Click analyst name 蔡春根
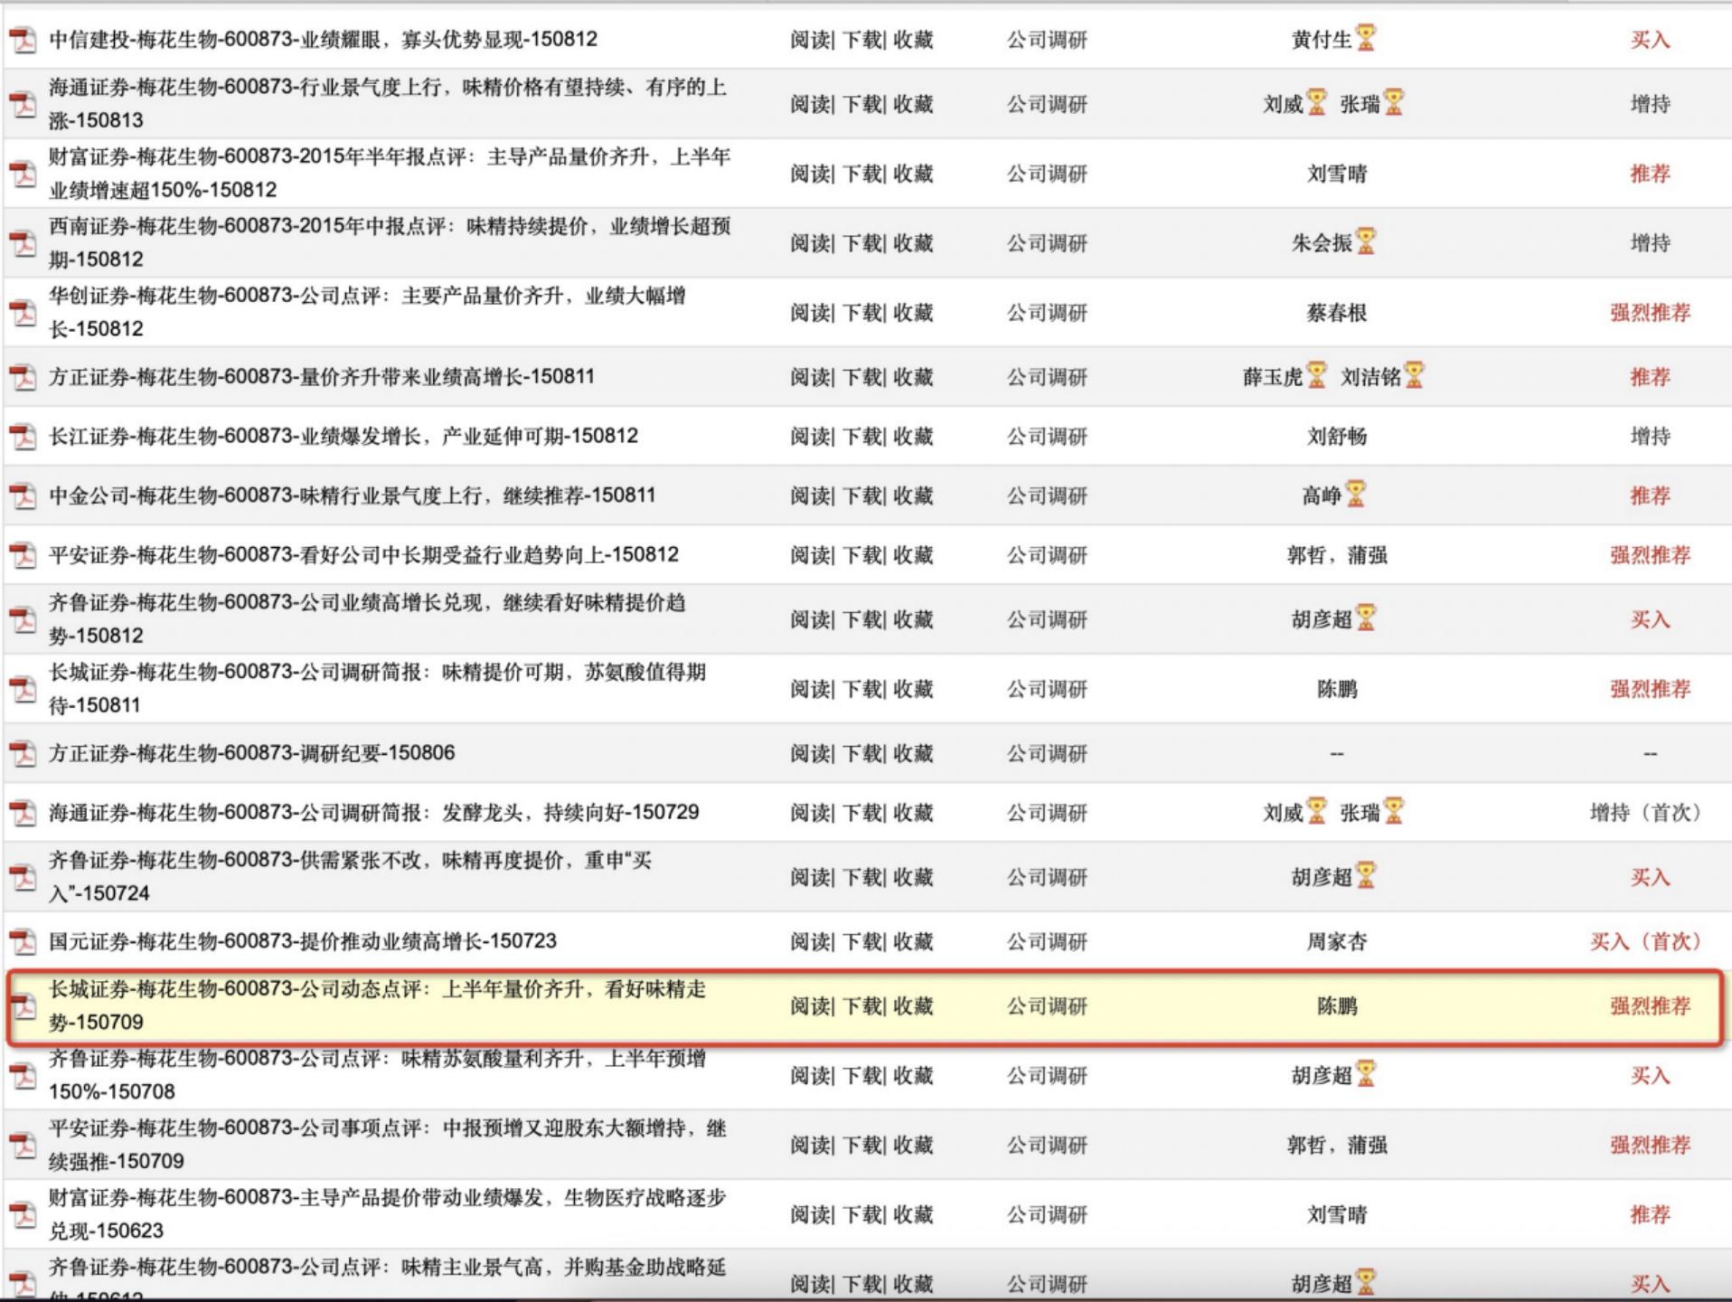 tap(1337, 313)
